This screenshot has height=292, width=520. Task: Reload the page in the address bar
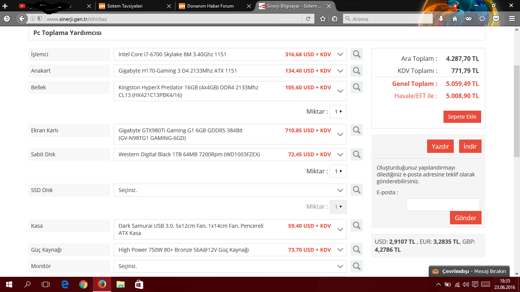pos(308,19)
